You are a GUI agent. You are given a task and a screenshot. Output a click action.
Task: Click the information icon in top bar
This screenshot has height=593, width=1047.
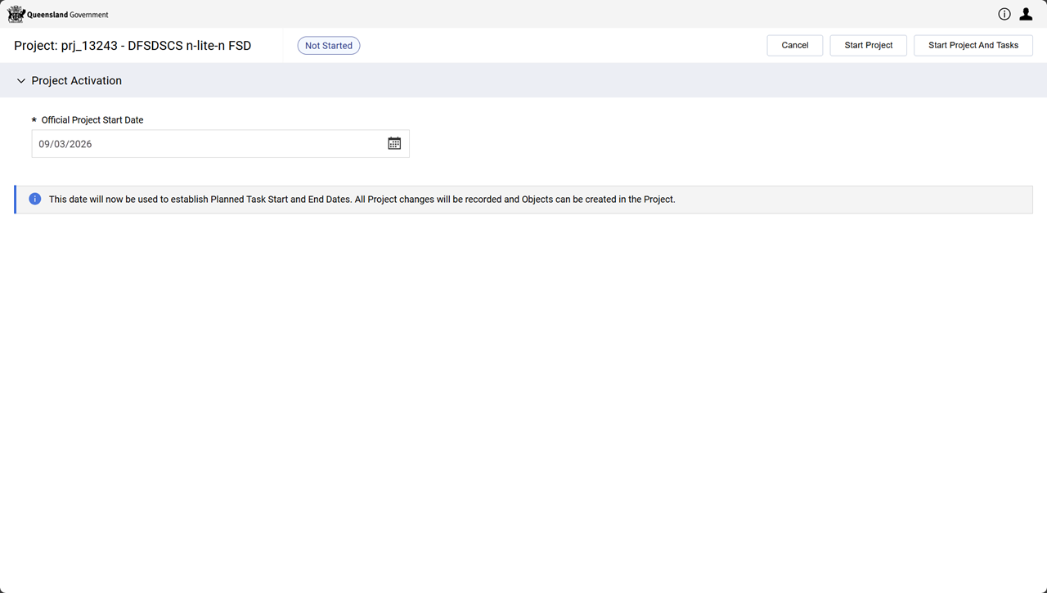coord(1004,14)
